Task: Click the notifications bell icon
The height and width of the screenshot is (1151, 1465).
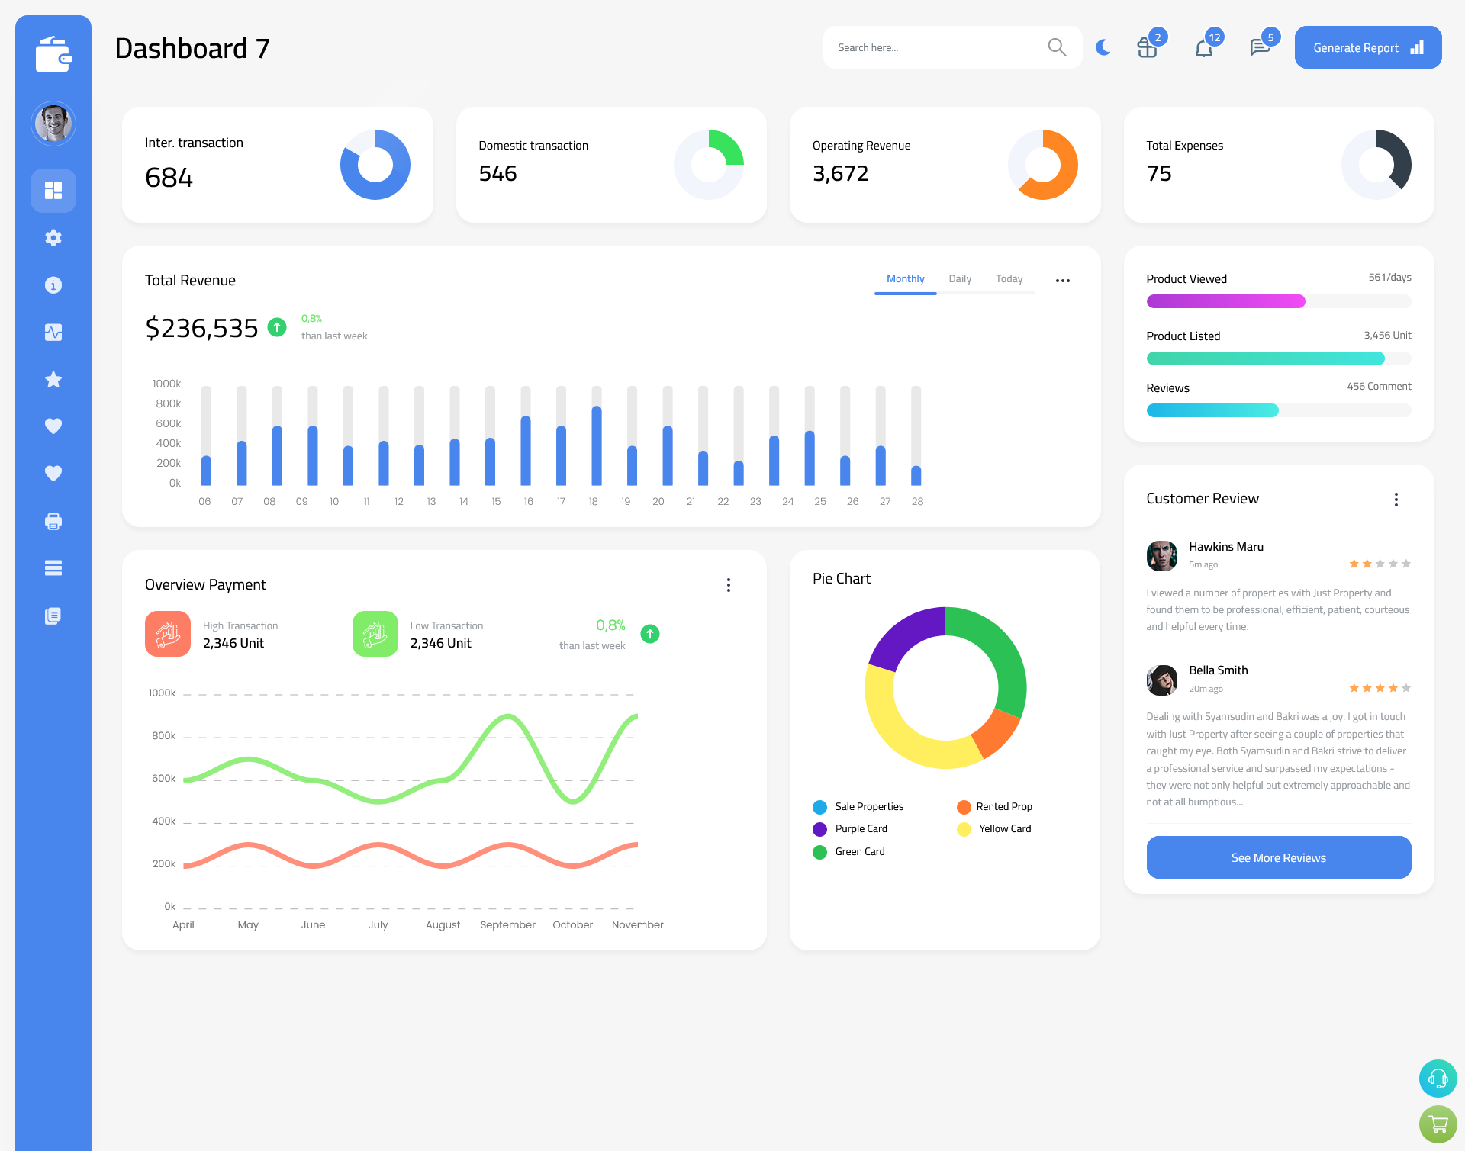Action: point(1205,47)
